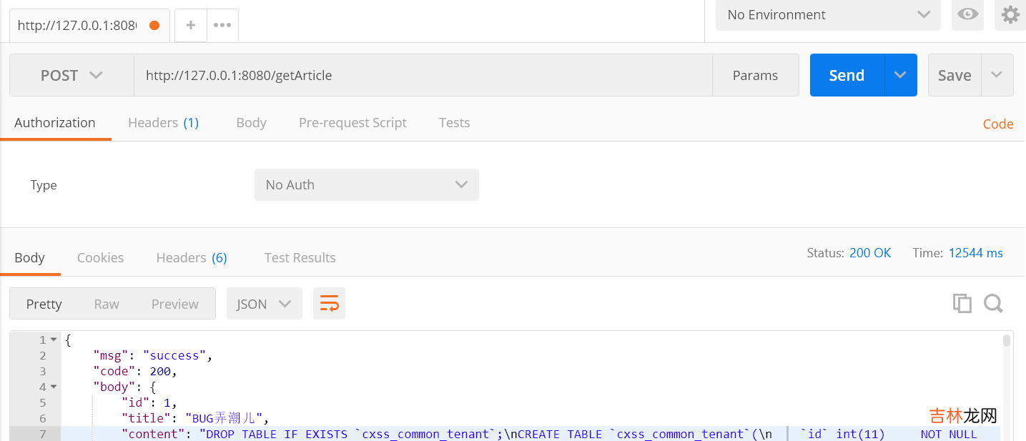The image size is (1026, 441).
Task: Open the manage environments gear icon
Action: [1010, 14]
